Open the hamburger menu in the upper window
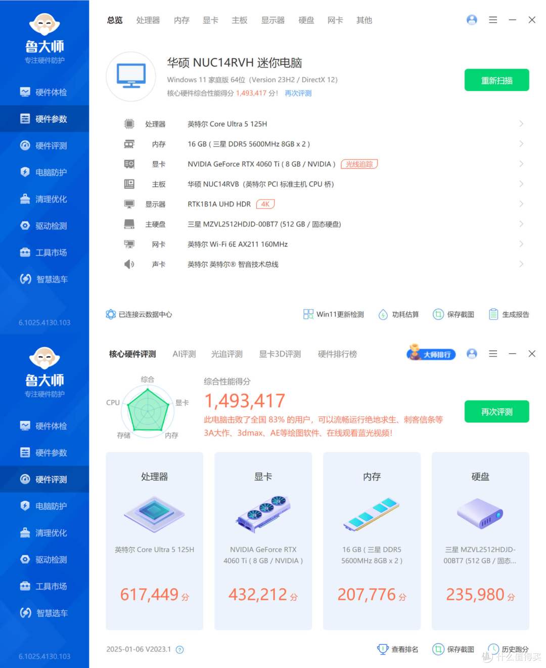The height and width of the screenshot is (668, 546). (493, 20)
